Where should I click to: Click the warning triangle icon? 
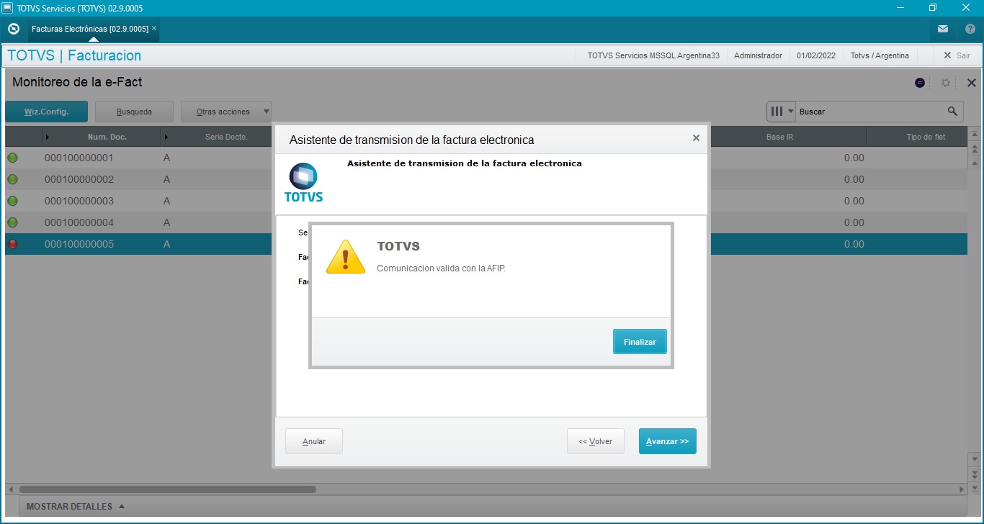(x=346, y=257)
